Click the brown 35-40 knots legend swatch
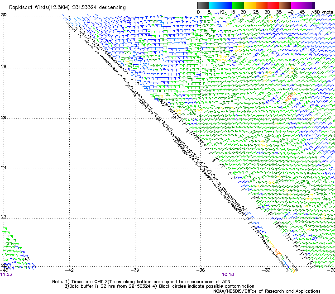The height and width of the screenshot is (294, 335). point(285,5)
